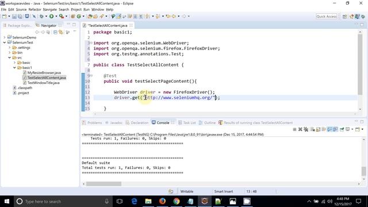Viewport: 368px width, 207px height.
Task: Open the Display Selected Console dropdown
Action: coord(352,129)
